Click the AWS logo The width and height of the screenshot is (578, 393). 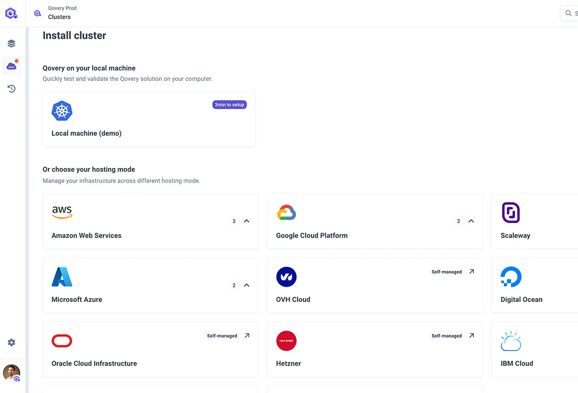coord(62,212)
